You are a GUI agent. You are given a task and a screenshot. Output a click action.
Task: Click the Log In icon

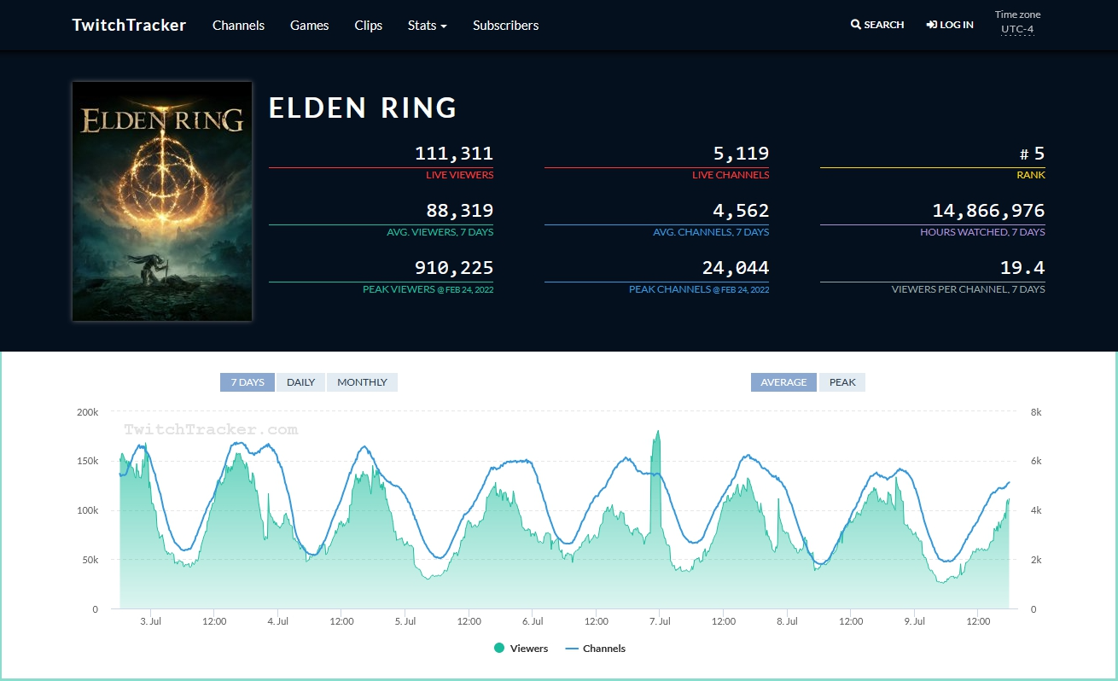pos(932,24)
